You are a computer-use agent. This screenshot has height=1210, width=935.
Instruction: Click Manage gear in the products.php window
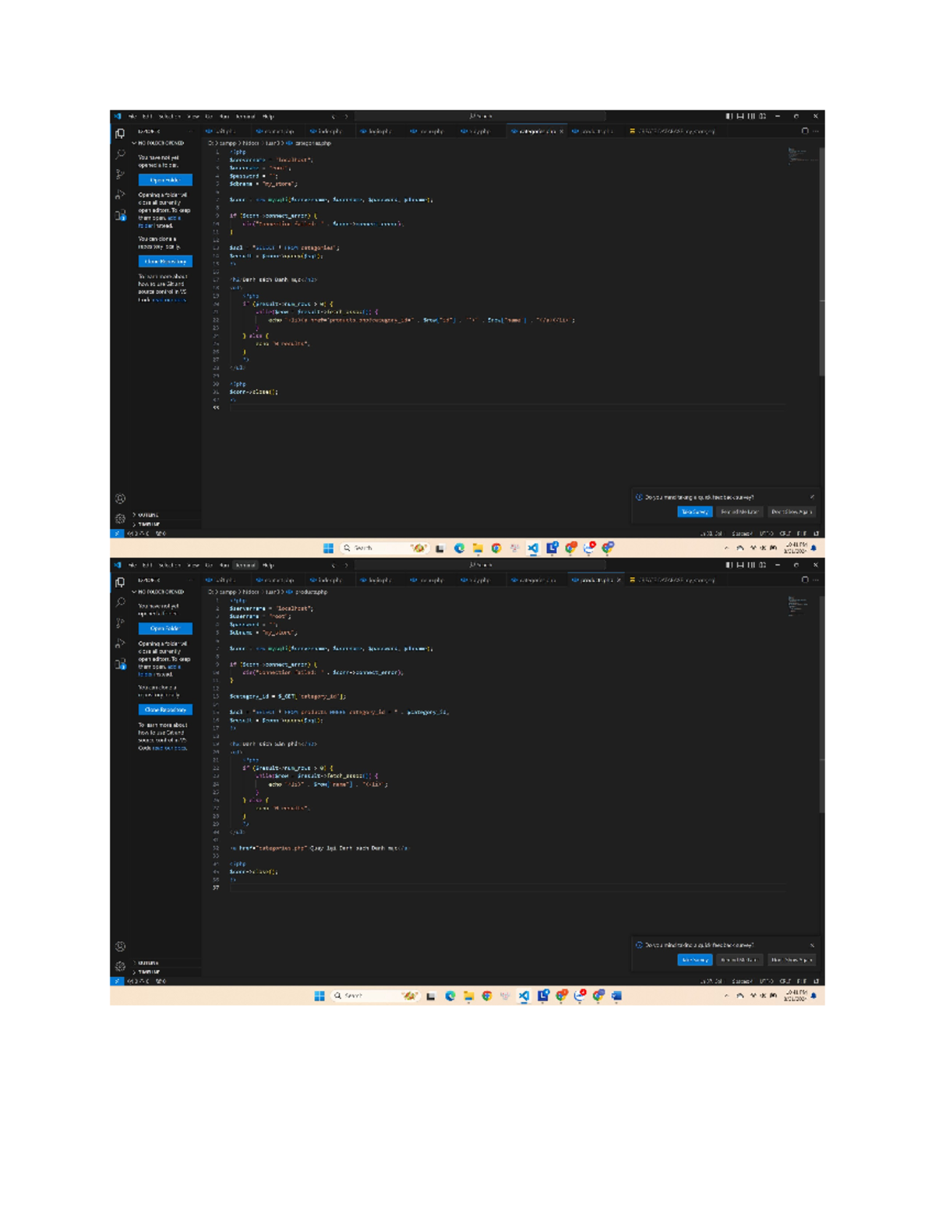[x=120, y=966]
